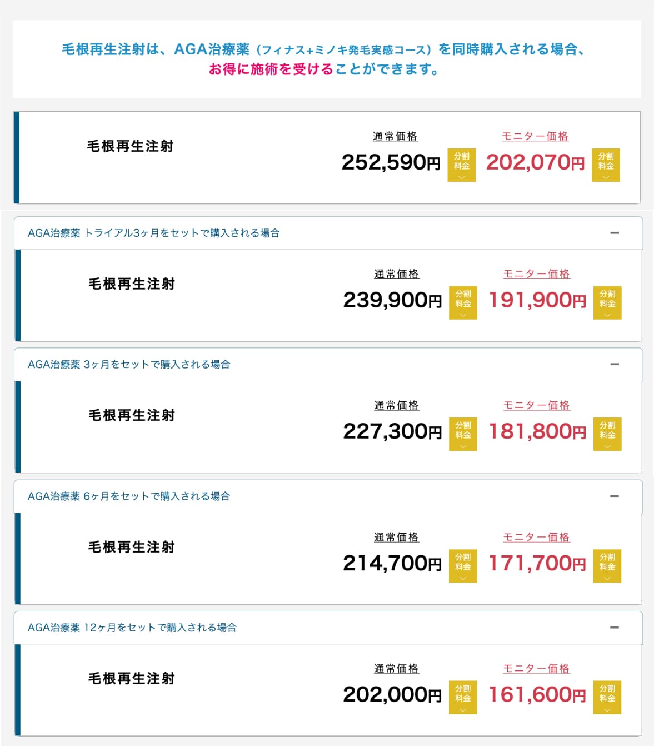
Task: Collapse the AGA治療薬 12ヶ月 section minus icon
Action: pyautogui.click(x=615, y=627)
